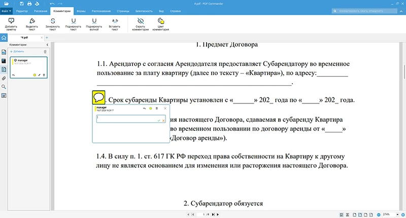Open the Формы tab
Screen dimensions: 406x218
[81, 11]
